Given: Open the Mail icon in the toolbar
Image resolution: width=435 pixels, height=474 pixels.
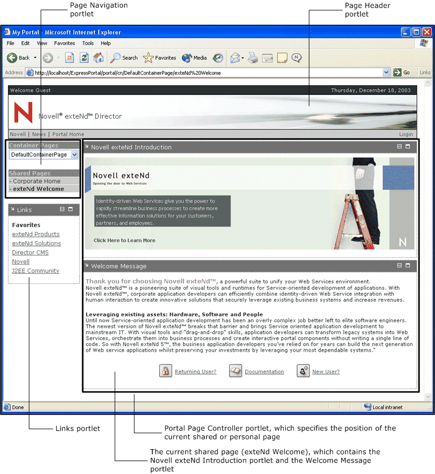Looking at the screenshot, I should tap(234, 57).
